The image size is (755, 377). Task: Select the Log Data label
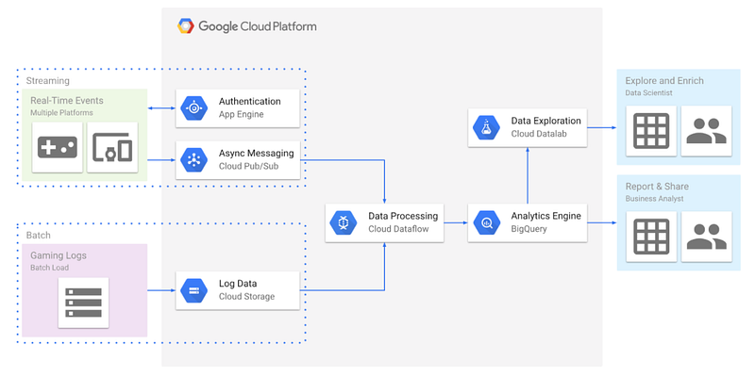(238, 284)
